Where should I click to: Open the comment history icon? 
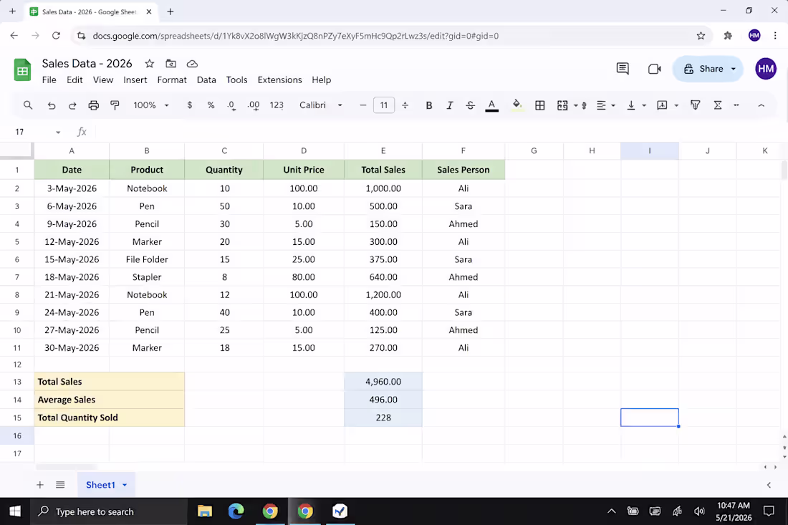tap(623, 68)
